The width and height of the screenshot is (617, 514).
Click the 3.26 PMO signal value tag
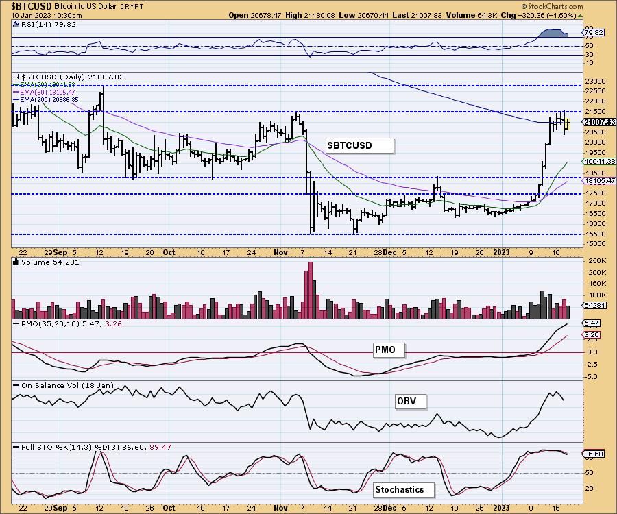click(x=592, y=335)
